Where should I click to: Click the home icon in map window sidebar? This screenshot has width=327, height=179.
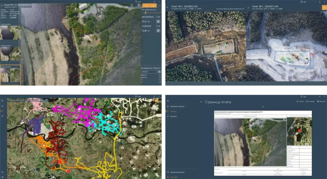point(2,106)
